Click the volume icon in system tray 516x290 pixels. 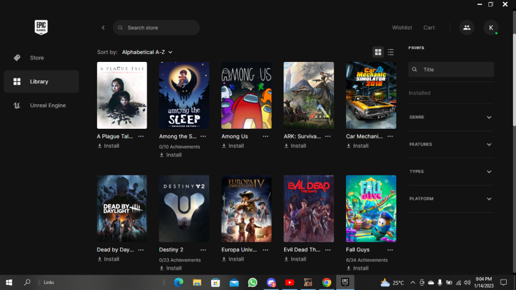467,283
